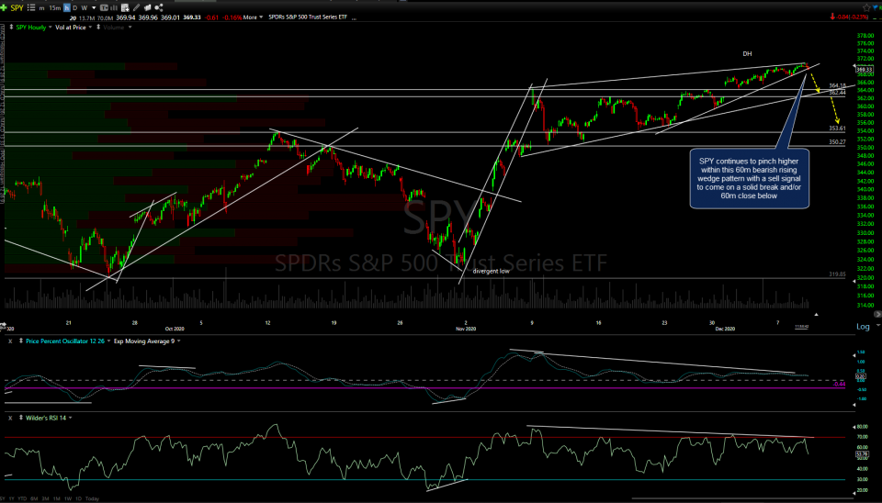The width and height of the screenshot is (882, 503).
Task: Click the gray right-arrow scroll button
Action: (876, 314)
